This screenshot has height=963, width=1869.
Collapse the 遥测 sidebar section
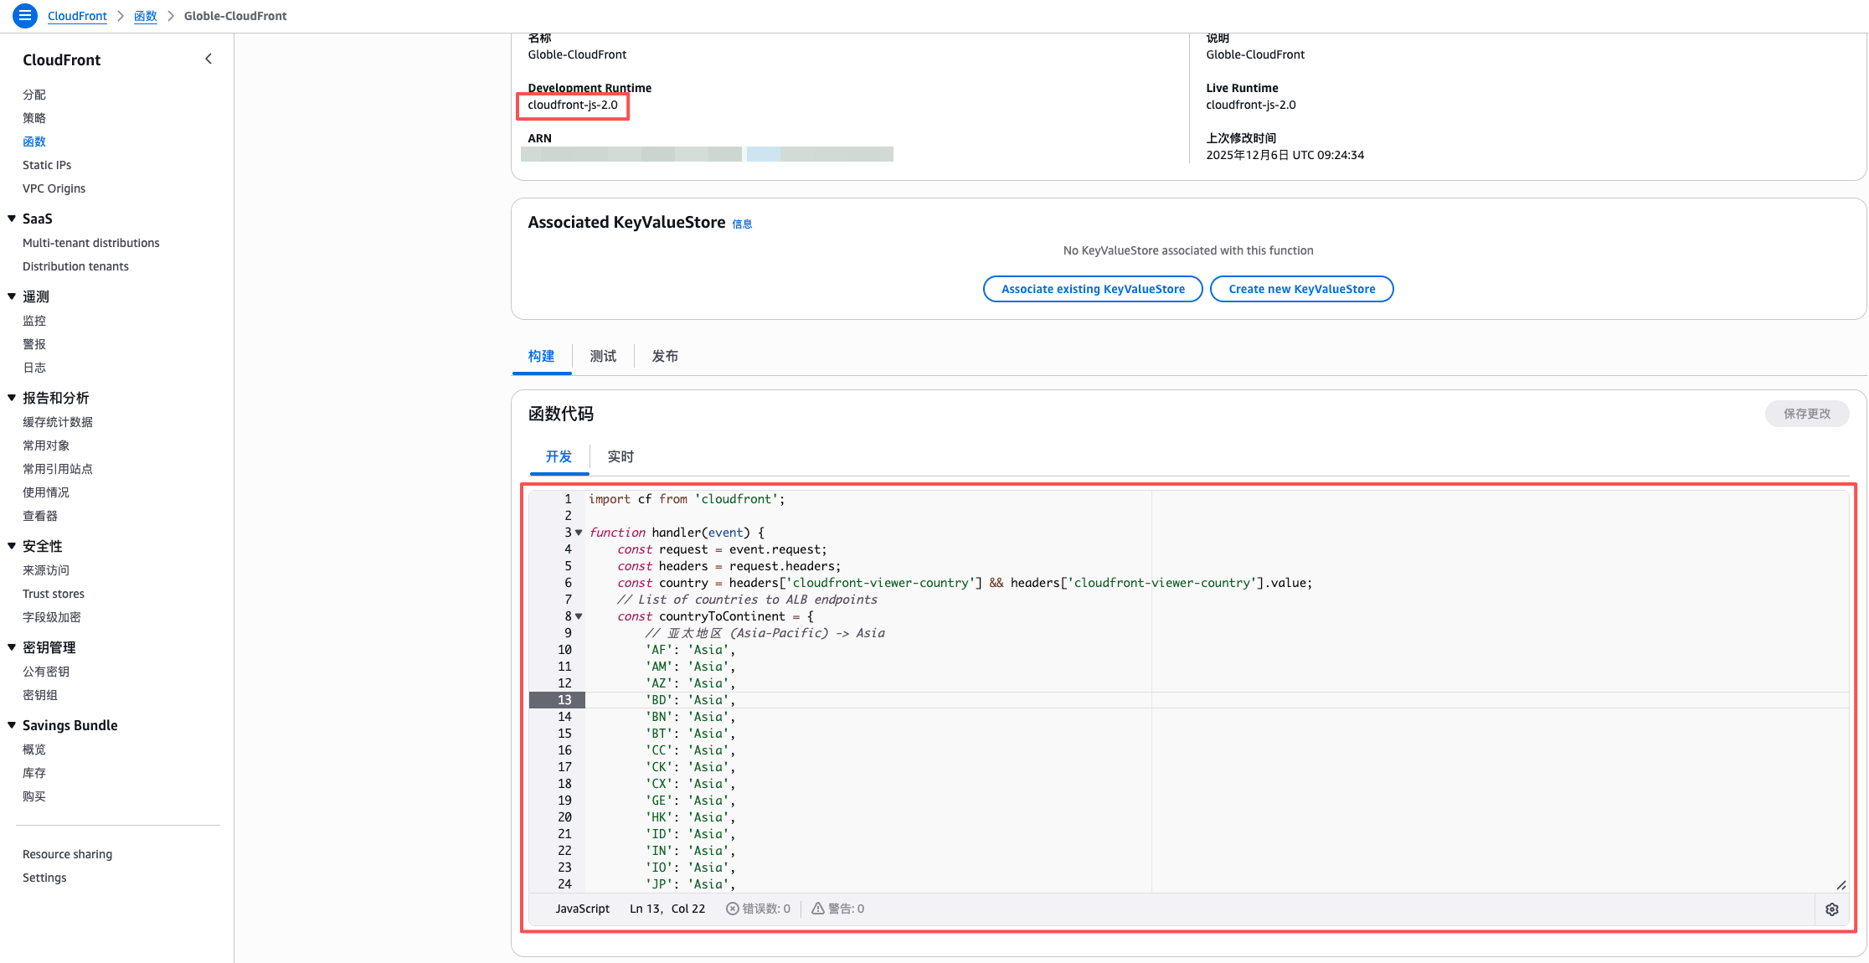click(12, 296)
